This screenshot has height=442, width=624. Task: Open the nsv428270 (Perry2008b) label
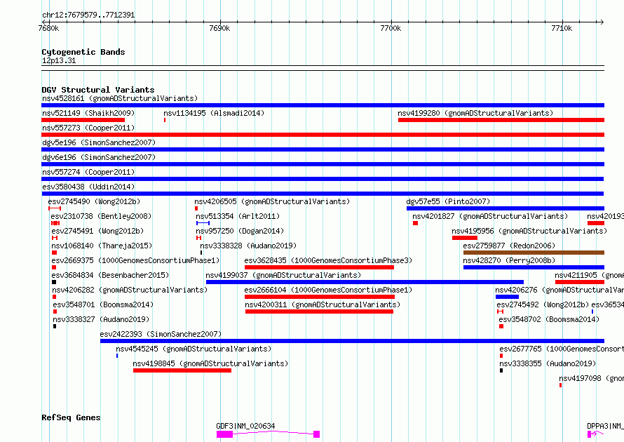509,260
